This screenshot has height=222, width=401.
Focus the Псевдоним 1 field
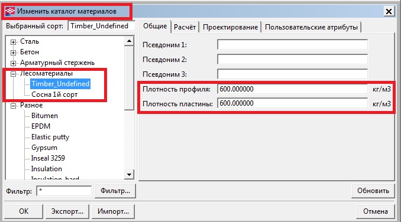[x=293, y=45]
